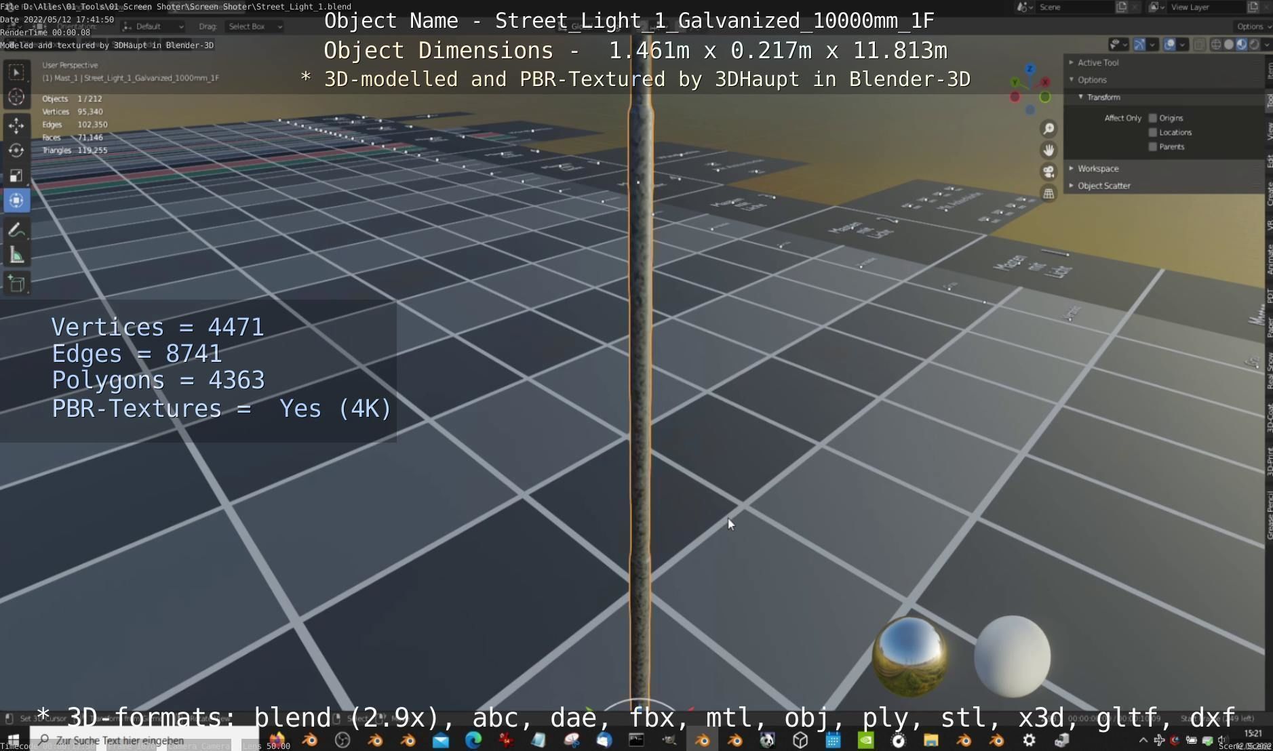
Task: Click the chrome HDRI preview sphere
Action: pyautogui.click(x=909, y=656)
